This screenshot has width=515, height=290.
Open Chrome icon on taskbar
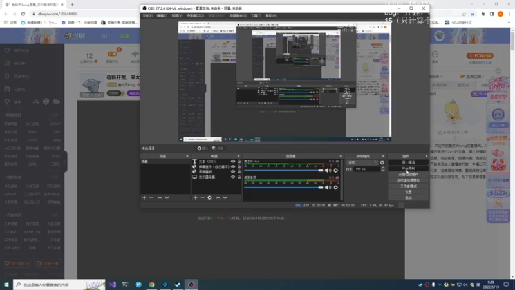(x=152, y=285)
